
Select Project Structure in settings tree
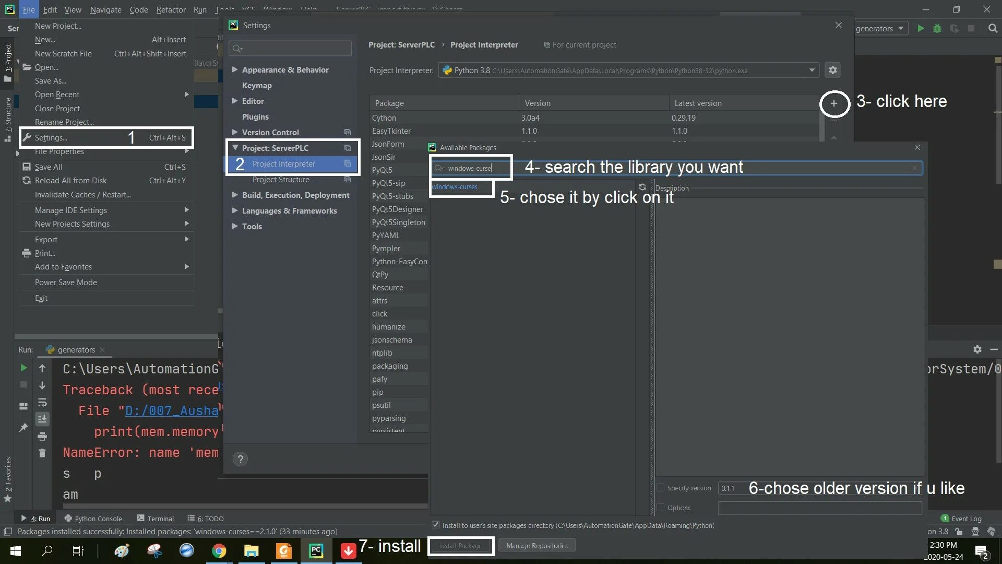click(x=281, y=180)
